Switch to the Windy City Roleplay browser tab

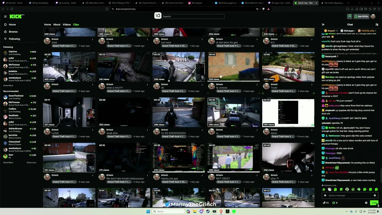(39, 3)
